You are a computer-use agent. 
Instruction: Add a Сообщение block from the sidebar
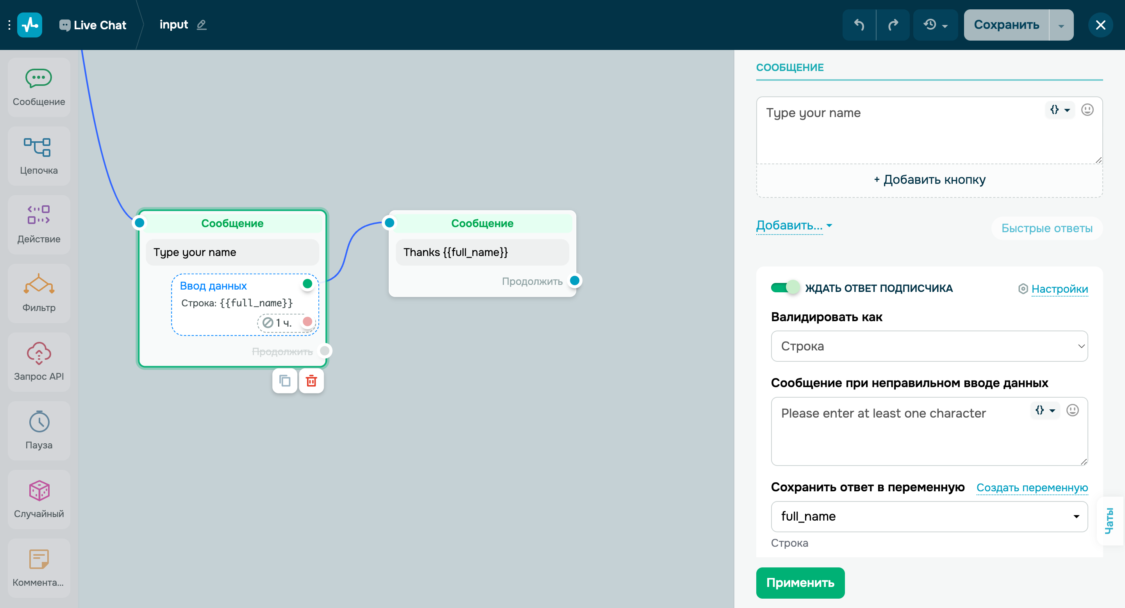[x=39, y=87]
